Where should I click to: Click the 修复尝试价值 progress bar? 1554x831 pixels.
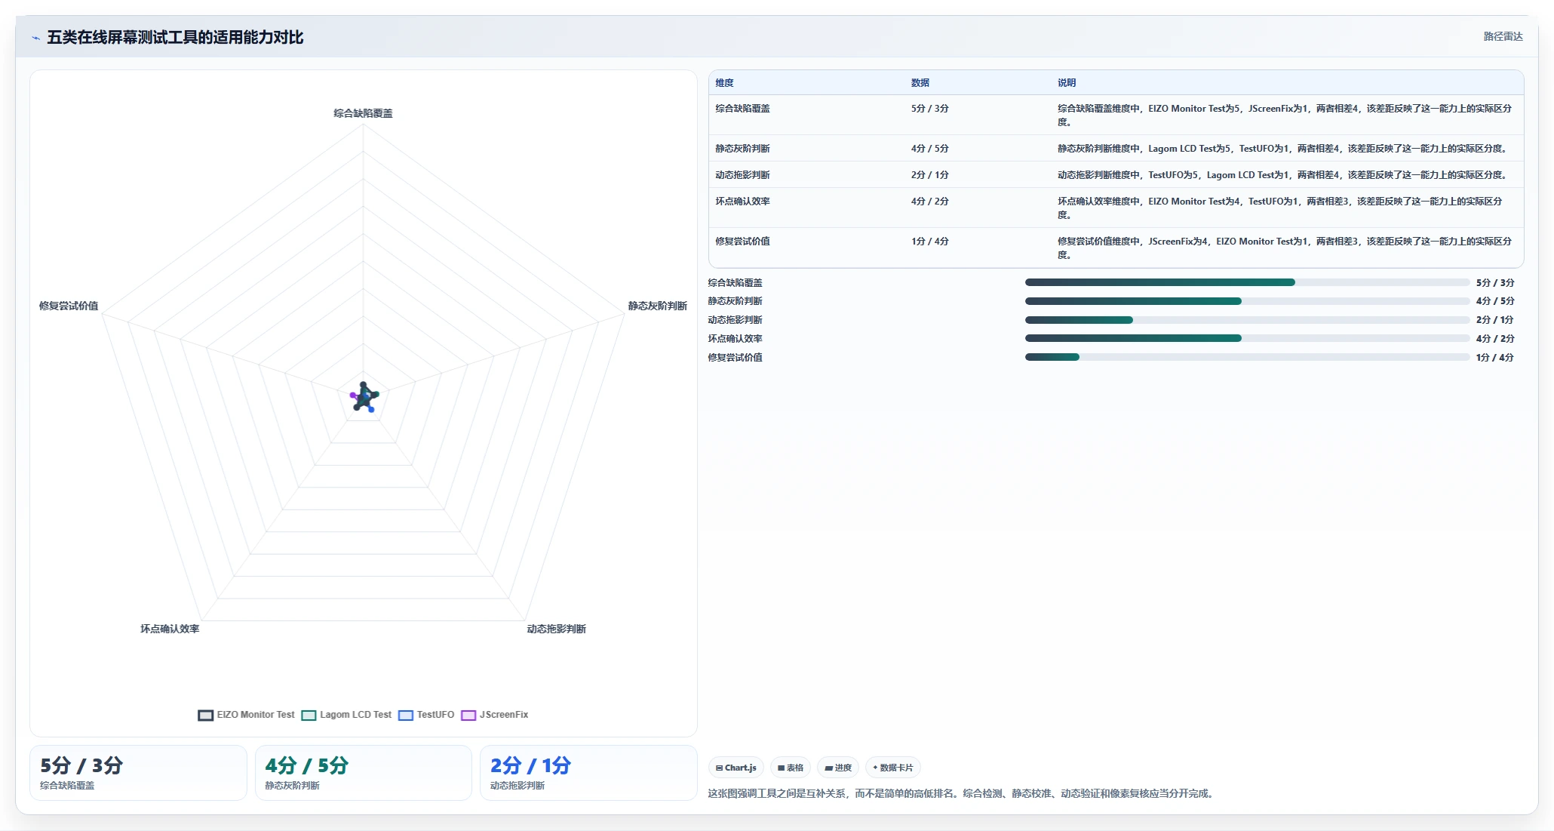1247,357
